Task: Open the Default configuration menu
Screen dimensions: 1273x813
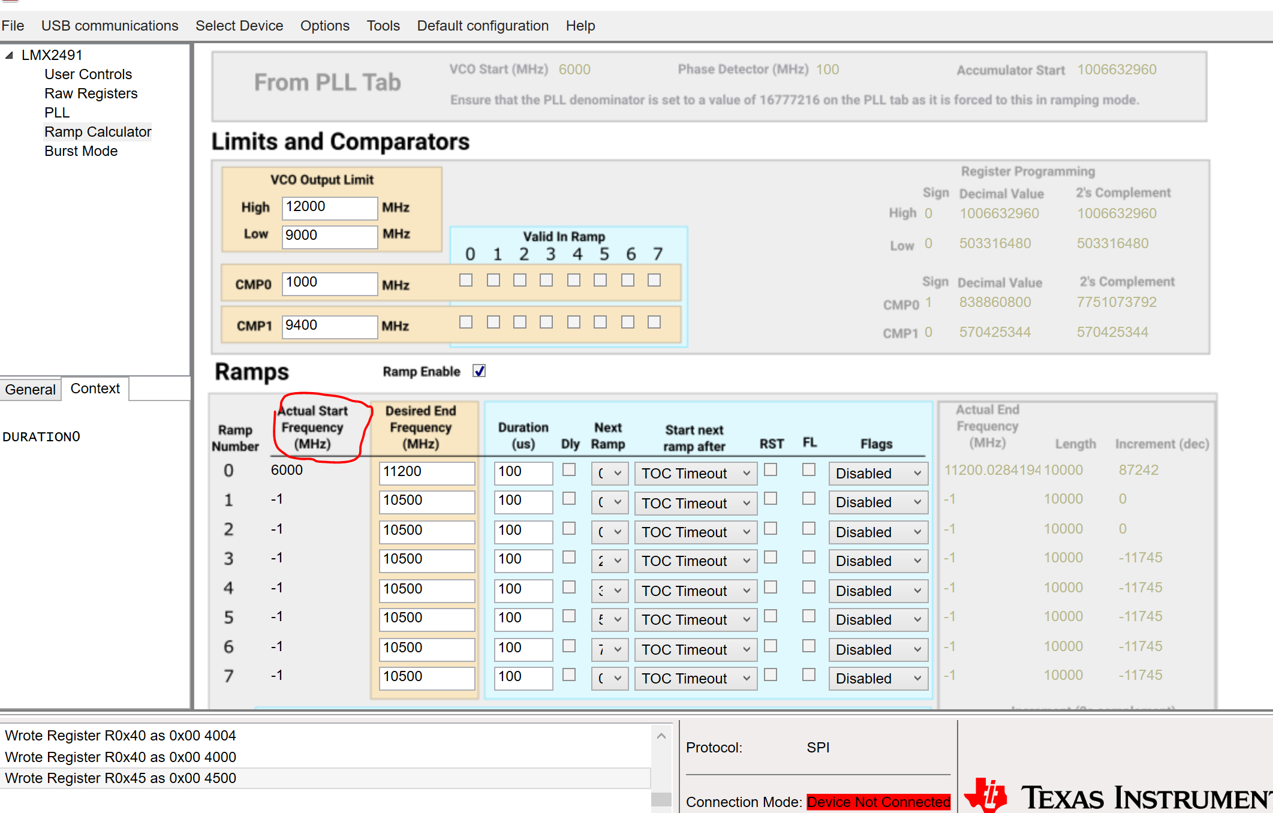Action: click(483, 26)
